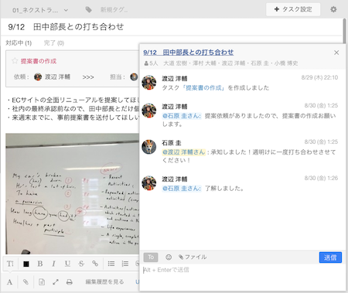Toggle bold formatting in the editor toolbar

(40, 264)
